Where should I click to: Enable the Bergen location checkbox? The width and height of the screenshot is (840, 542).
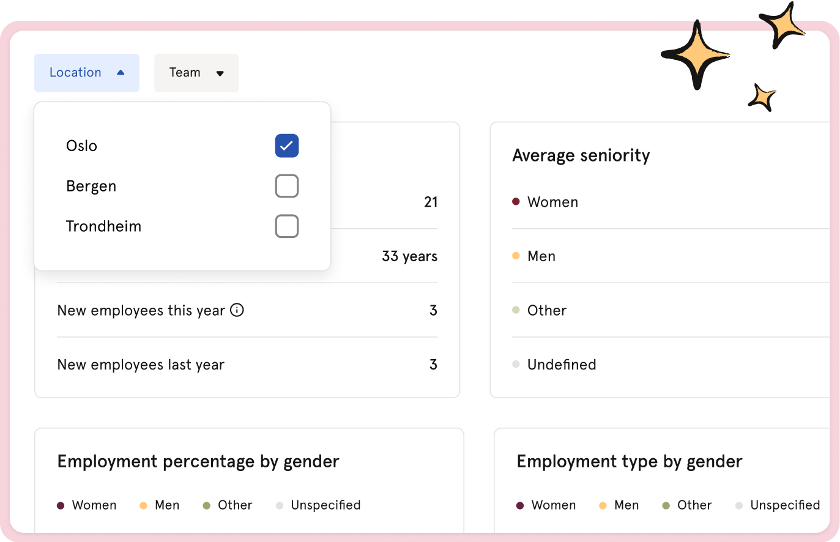(286, 186)
